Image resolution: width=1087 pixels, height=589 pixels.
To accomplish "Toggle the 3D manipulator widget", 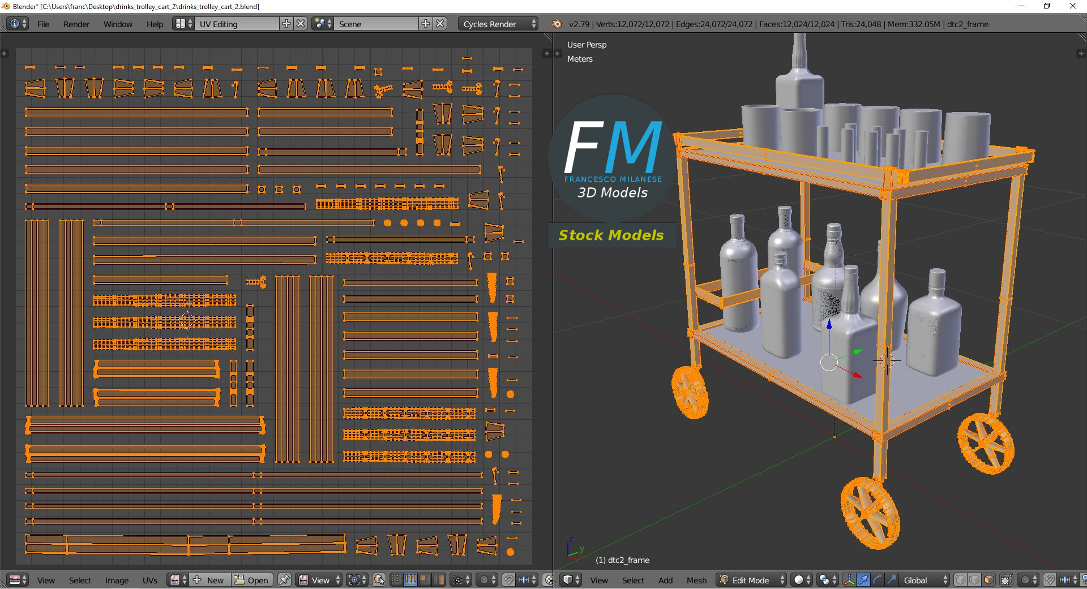I will pyautogui.click(x=849, y=580).
